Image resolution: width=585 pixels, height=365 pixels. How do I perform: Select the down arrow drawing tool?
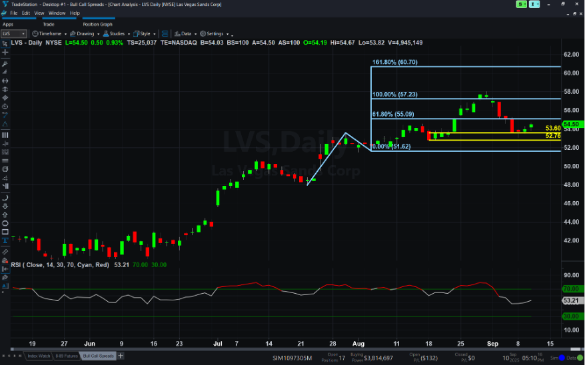pyautogui.click(x=5, y=206)
